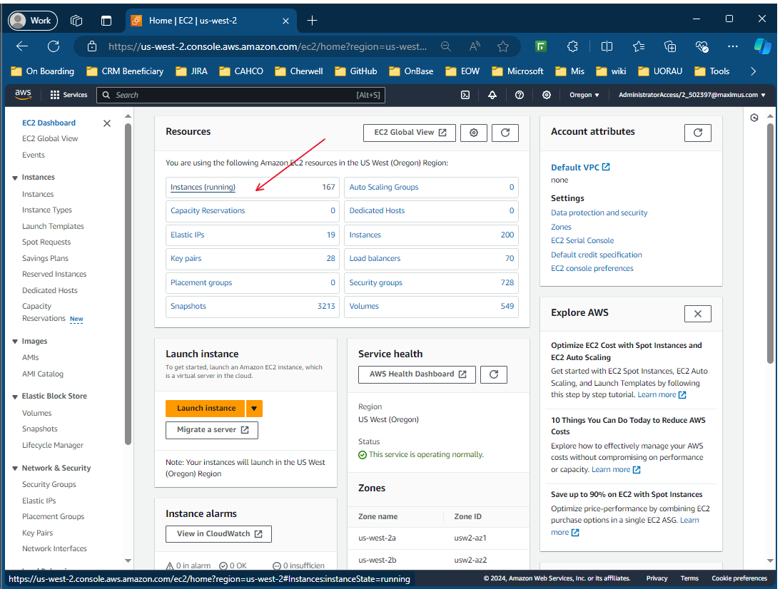Open browser tab actions icon
The image size is (780, 589).
(106, 21)
